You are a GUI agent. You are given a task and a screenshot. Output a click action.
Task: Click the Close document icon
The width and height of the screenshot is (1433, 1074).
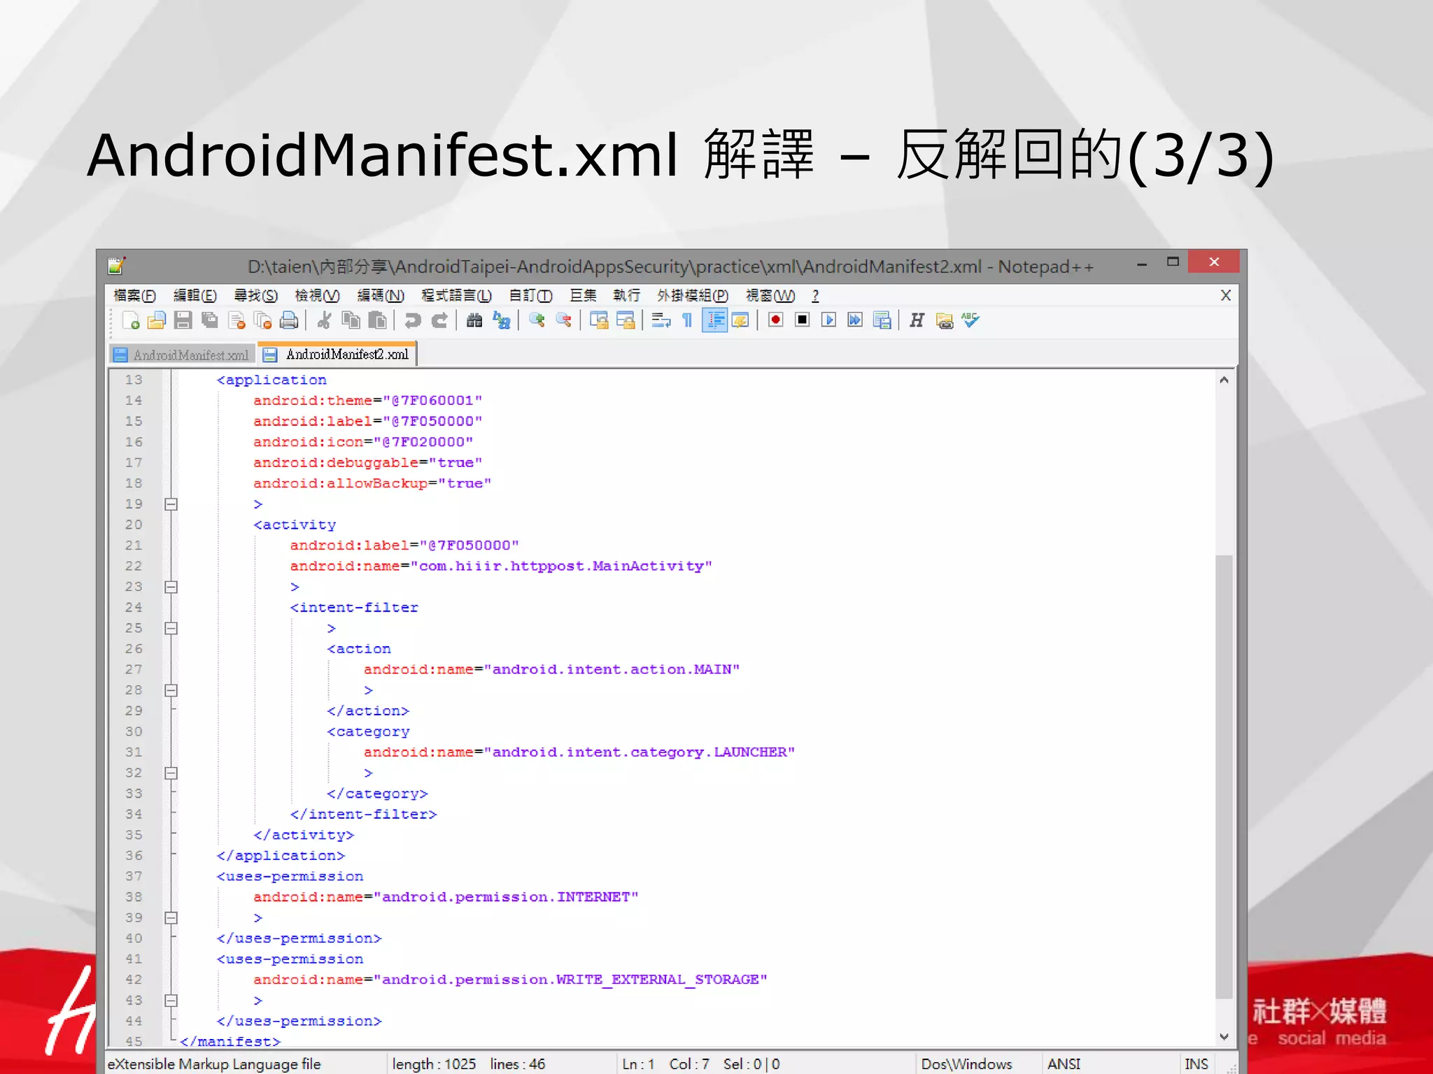point(237,321)
